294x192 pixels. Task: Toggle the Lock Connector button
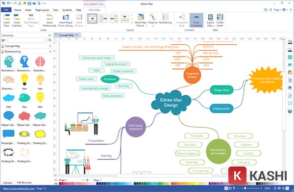196,20
